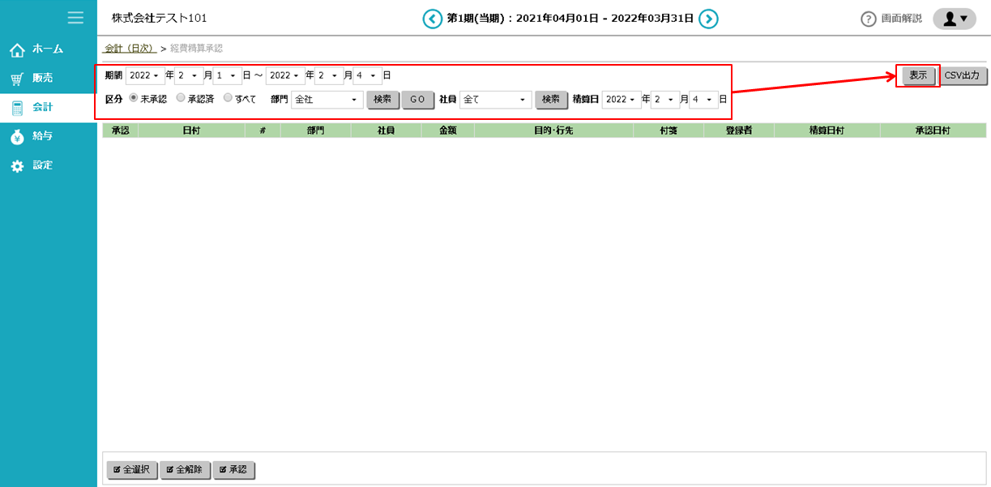
Task: Click the hamburger menu icon
Action: coord(75,18)
